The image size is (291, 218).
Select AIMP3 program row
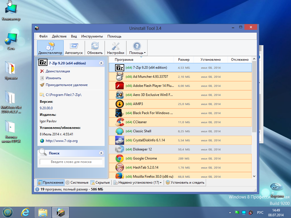click(138, 104)
